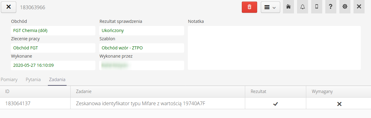Switch to the Pytania tab
Screen dimensions: 371x118
[x=33, y=80]
